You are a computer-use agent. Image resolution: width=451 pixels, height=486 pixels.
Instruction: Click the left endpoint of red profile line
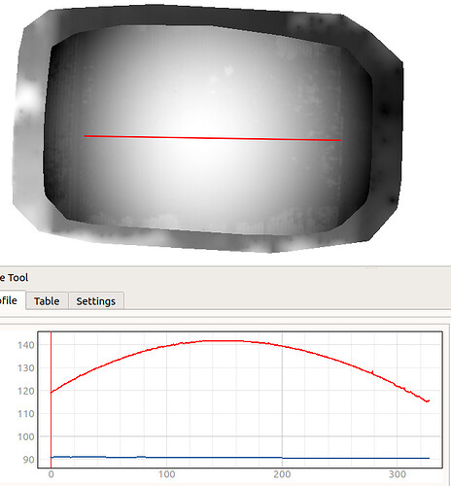85,136
